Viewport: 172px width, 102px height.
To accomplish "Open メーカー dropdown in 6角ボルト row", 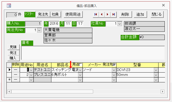I will click(114, 75).
